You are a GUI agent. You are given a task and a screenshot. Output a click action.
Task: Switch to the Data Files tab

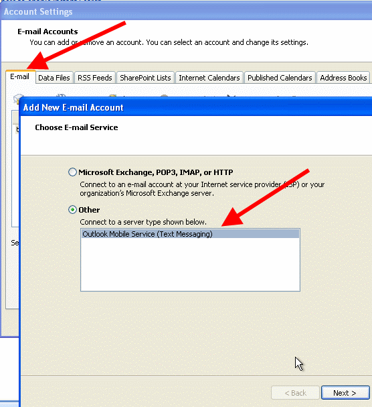coord(54,78)
